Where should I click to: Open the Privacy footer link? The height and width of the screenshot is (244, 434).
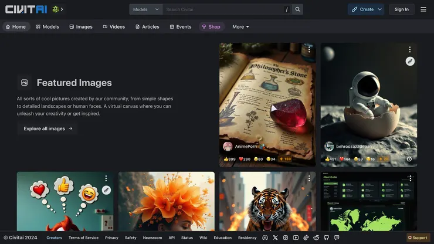click(x=111, y=238)
